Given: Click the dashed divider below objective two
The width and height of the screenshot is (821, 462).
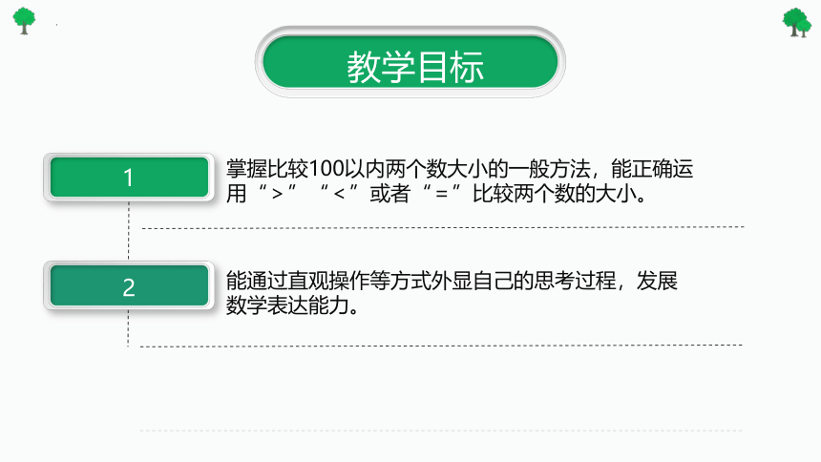Looking at the screenshot, I should [441, 346].
